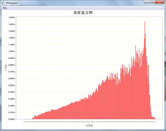The height and width of the screenshot is (131, 166).
Task: Click the 1.30% y-axis tick label
Action: pyautogui.click(x=12, y=31)
